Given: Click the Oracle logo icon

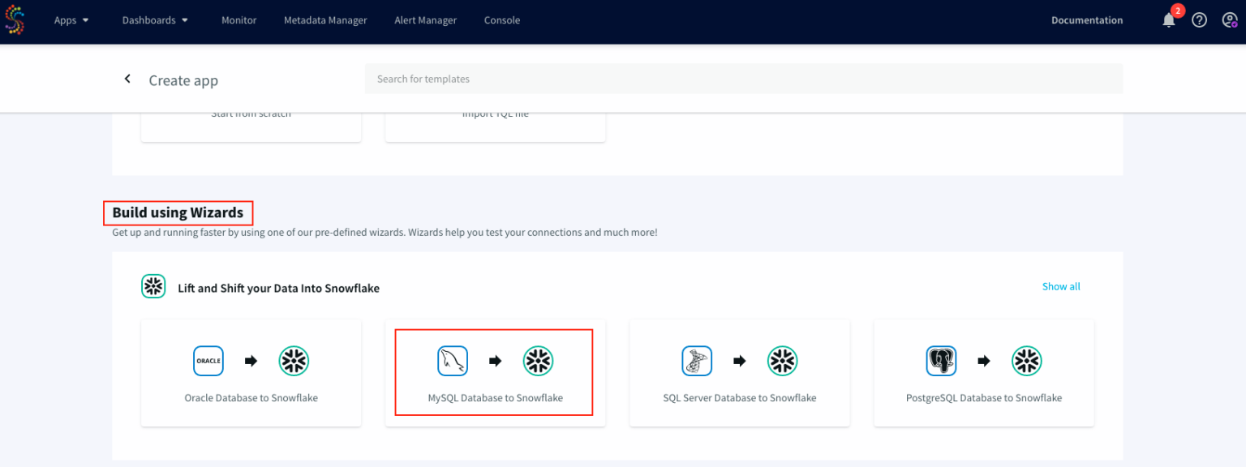Looking at the screenshot, I should point(208,361).
